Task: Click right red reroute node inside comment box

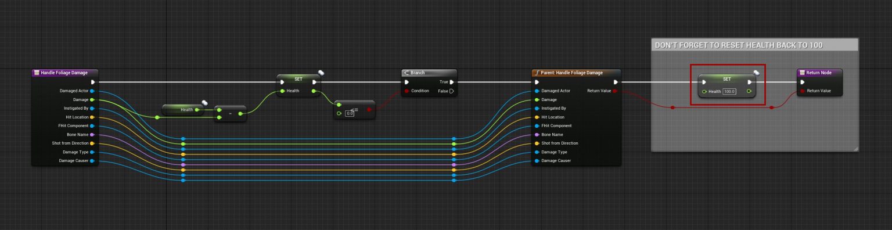Action: tap(771, 107)
